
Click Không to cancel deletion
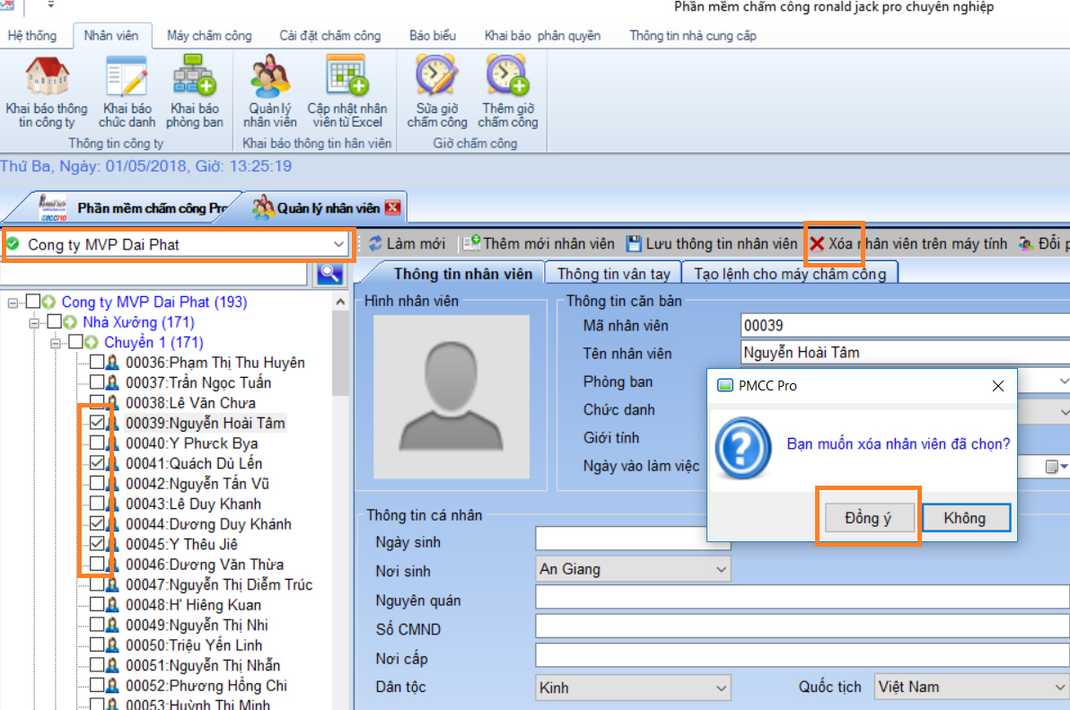click(966, 518)
